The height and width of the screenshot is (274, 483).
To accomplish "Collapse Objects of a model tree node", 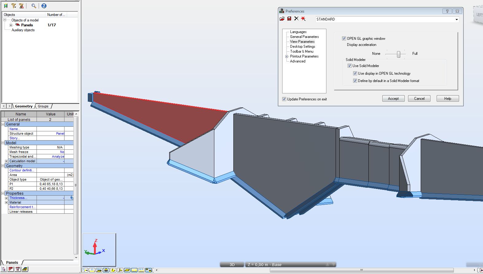I will click(x=5, y=20).
